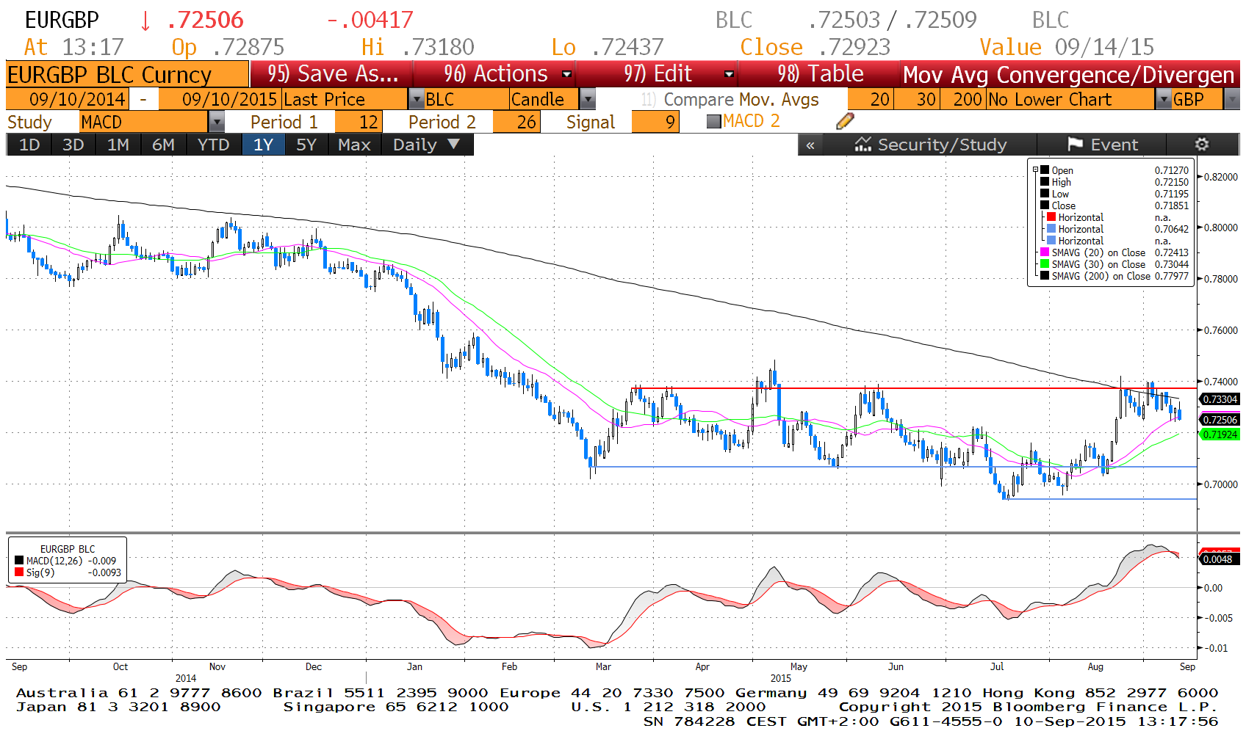Switch to 6M range tab

[163, 145]
